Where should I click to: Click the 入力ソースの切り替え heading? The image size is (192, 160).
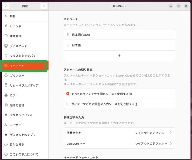(x=78, y=70)
